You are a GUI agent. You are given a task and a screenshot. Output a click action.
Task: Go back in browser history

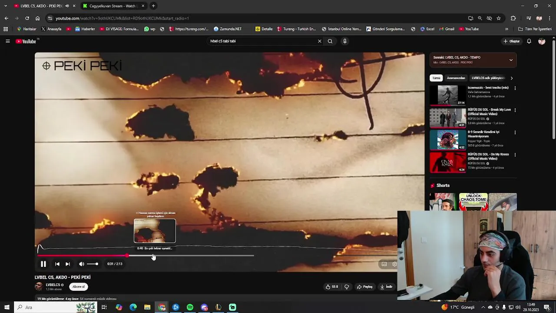(x=6, y=18)
